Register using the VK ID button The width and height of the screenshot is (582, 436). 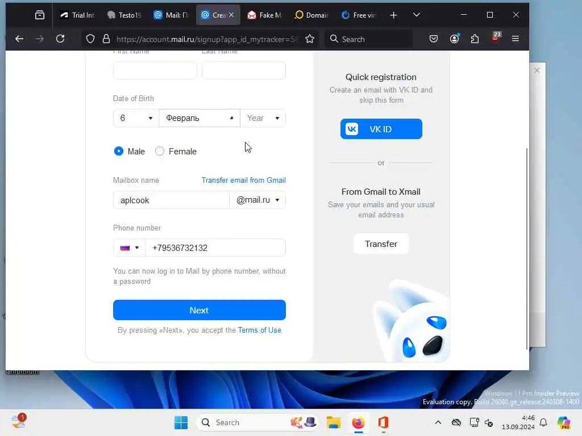(x=381, y=129)
